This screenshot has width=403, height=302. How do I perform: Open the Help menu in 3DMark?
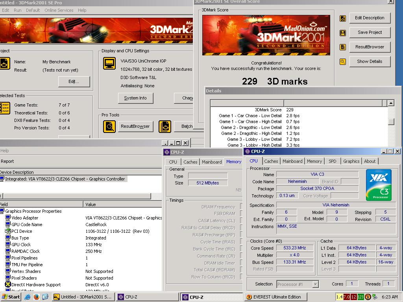click(x=82, y=10)
